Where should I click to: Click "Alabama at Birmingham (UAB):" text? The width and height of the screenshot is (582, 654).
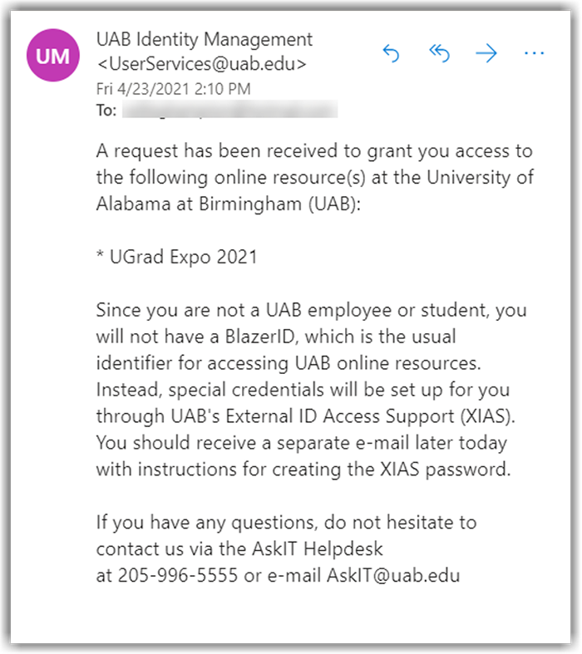tap(229, 204)
